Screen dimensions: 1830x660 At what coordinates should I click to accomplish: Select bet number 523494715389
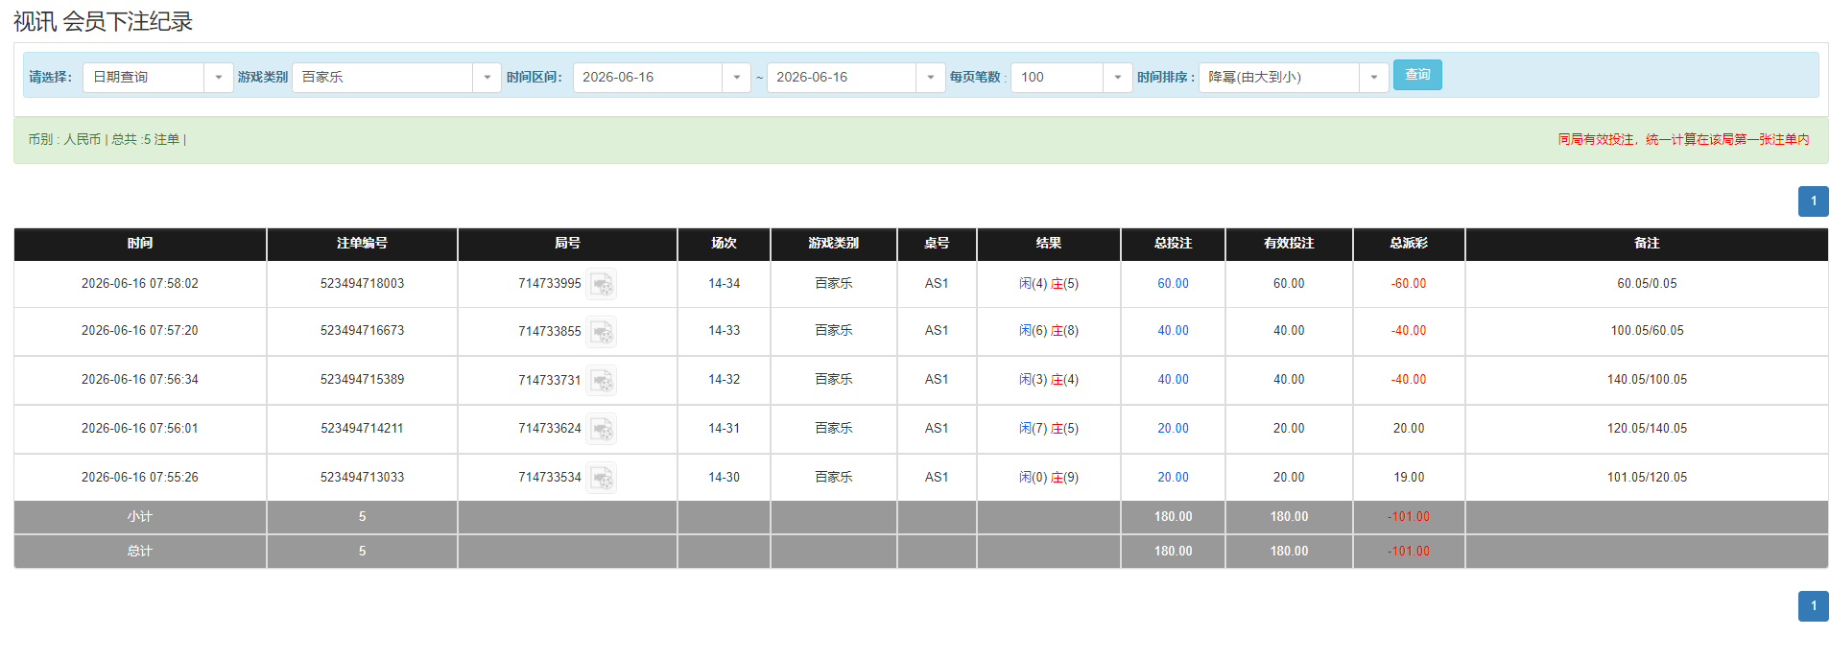(x=362, y=380)
